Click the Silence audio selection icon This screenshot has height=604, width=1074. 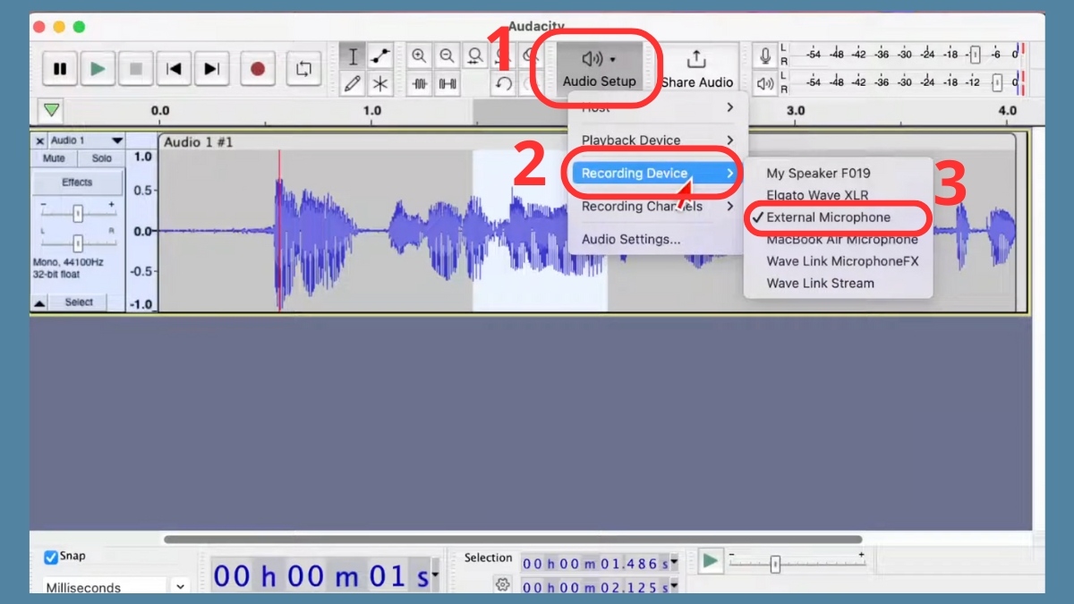447,84
